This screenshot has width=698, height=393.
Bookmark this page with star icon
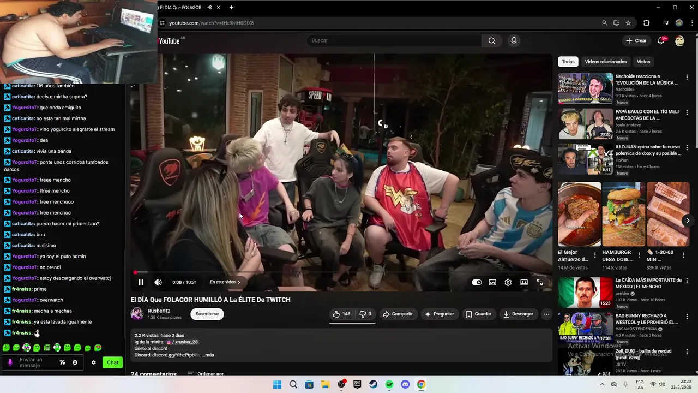(x=628, y=23)
